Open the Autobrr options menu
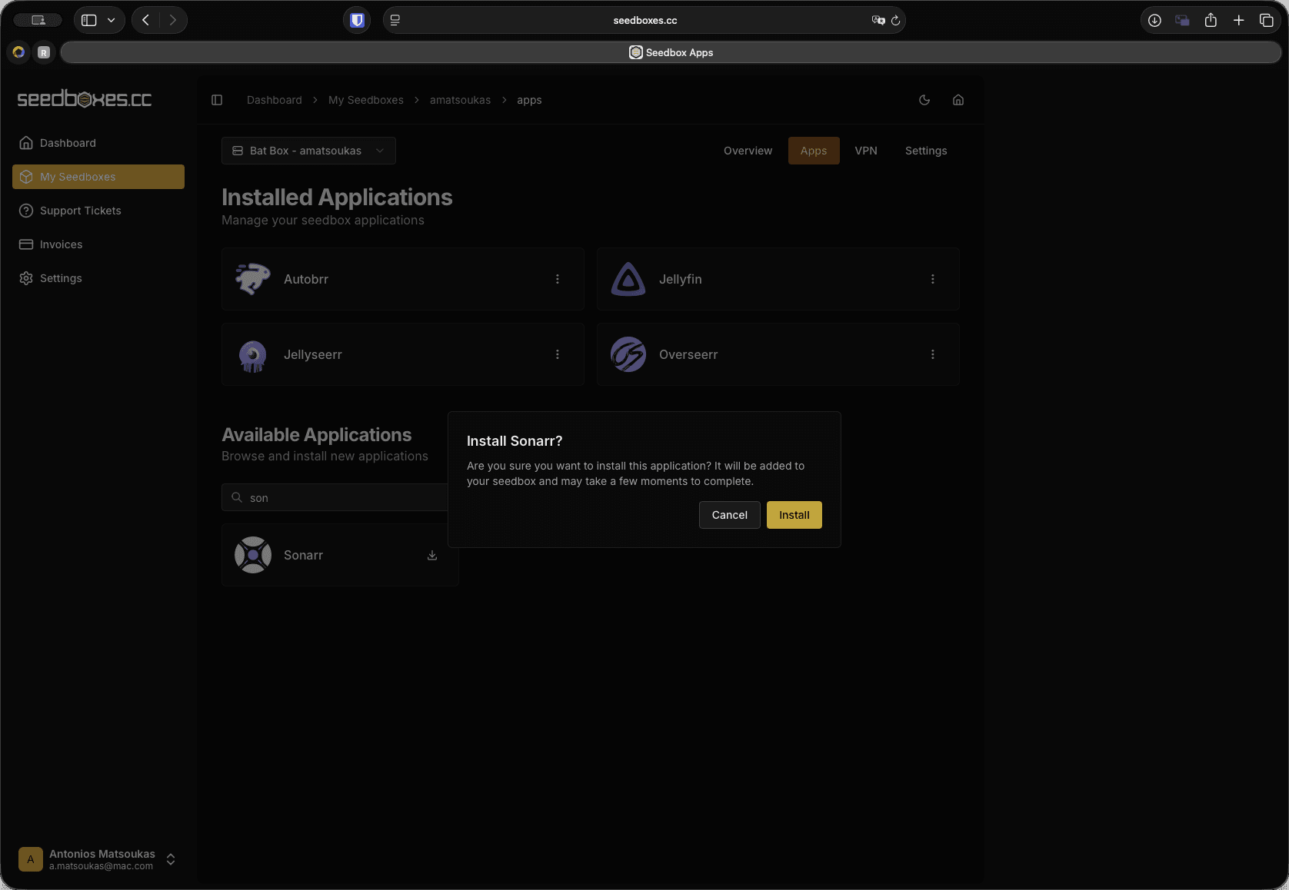The height and width of the screenshot is (890, 1289). [x=558, y=279]
